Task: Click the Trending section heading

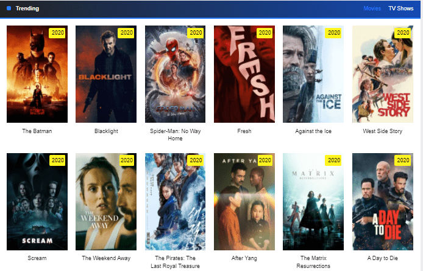Action: tap(27, 9)
